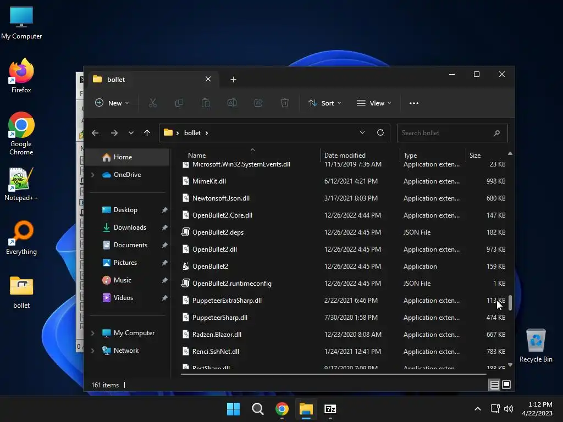Switch to large thumbnails view icon
This screenshot has height=422, width=563.
(x=506, y=385)
